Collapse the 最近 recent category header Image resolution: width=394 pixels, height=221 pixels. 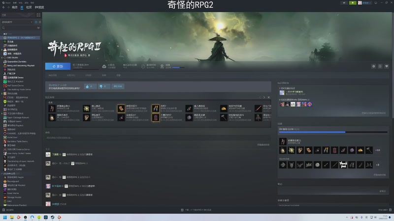coord(6,34)
